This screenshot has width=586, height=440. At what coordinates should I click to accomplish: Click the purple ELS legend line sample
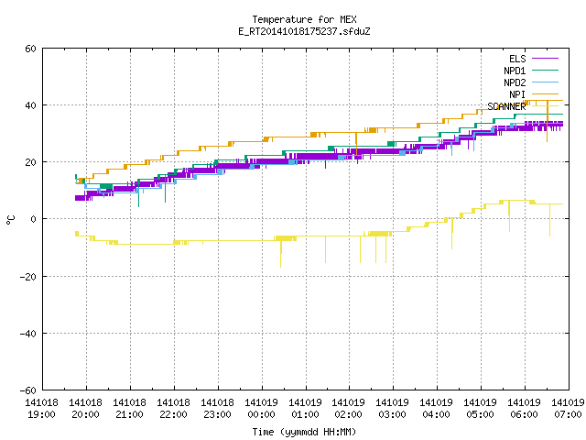coord(545,59)
